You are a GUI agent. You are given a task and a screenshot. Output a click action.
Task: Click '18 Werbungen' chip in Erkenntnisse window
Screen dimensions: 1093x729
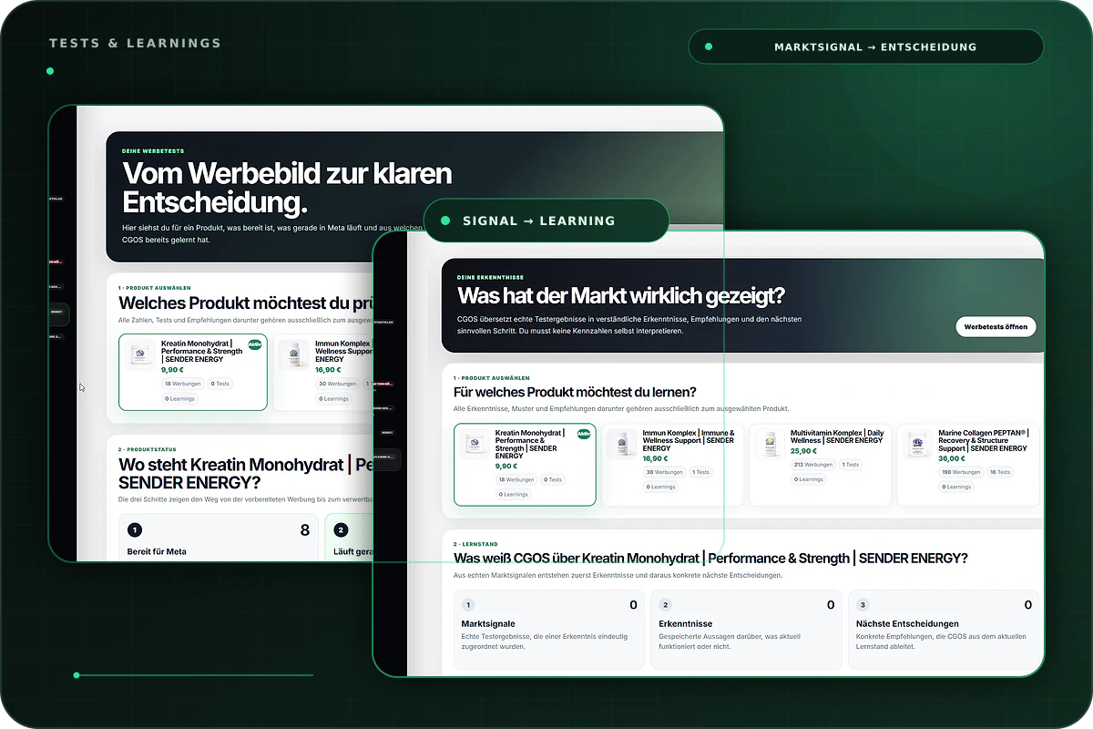(x=516, y=479)
